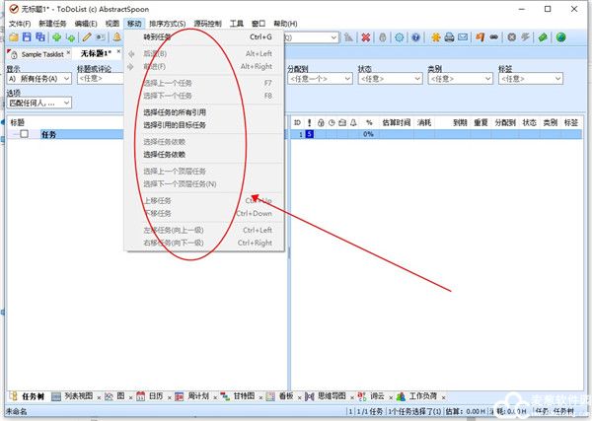Click the pencil edit icon in the toolbar
Viewport: 592px width, 421px height.
[86, 37]
